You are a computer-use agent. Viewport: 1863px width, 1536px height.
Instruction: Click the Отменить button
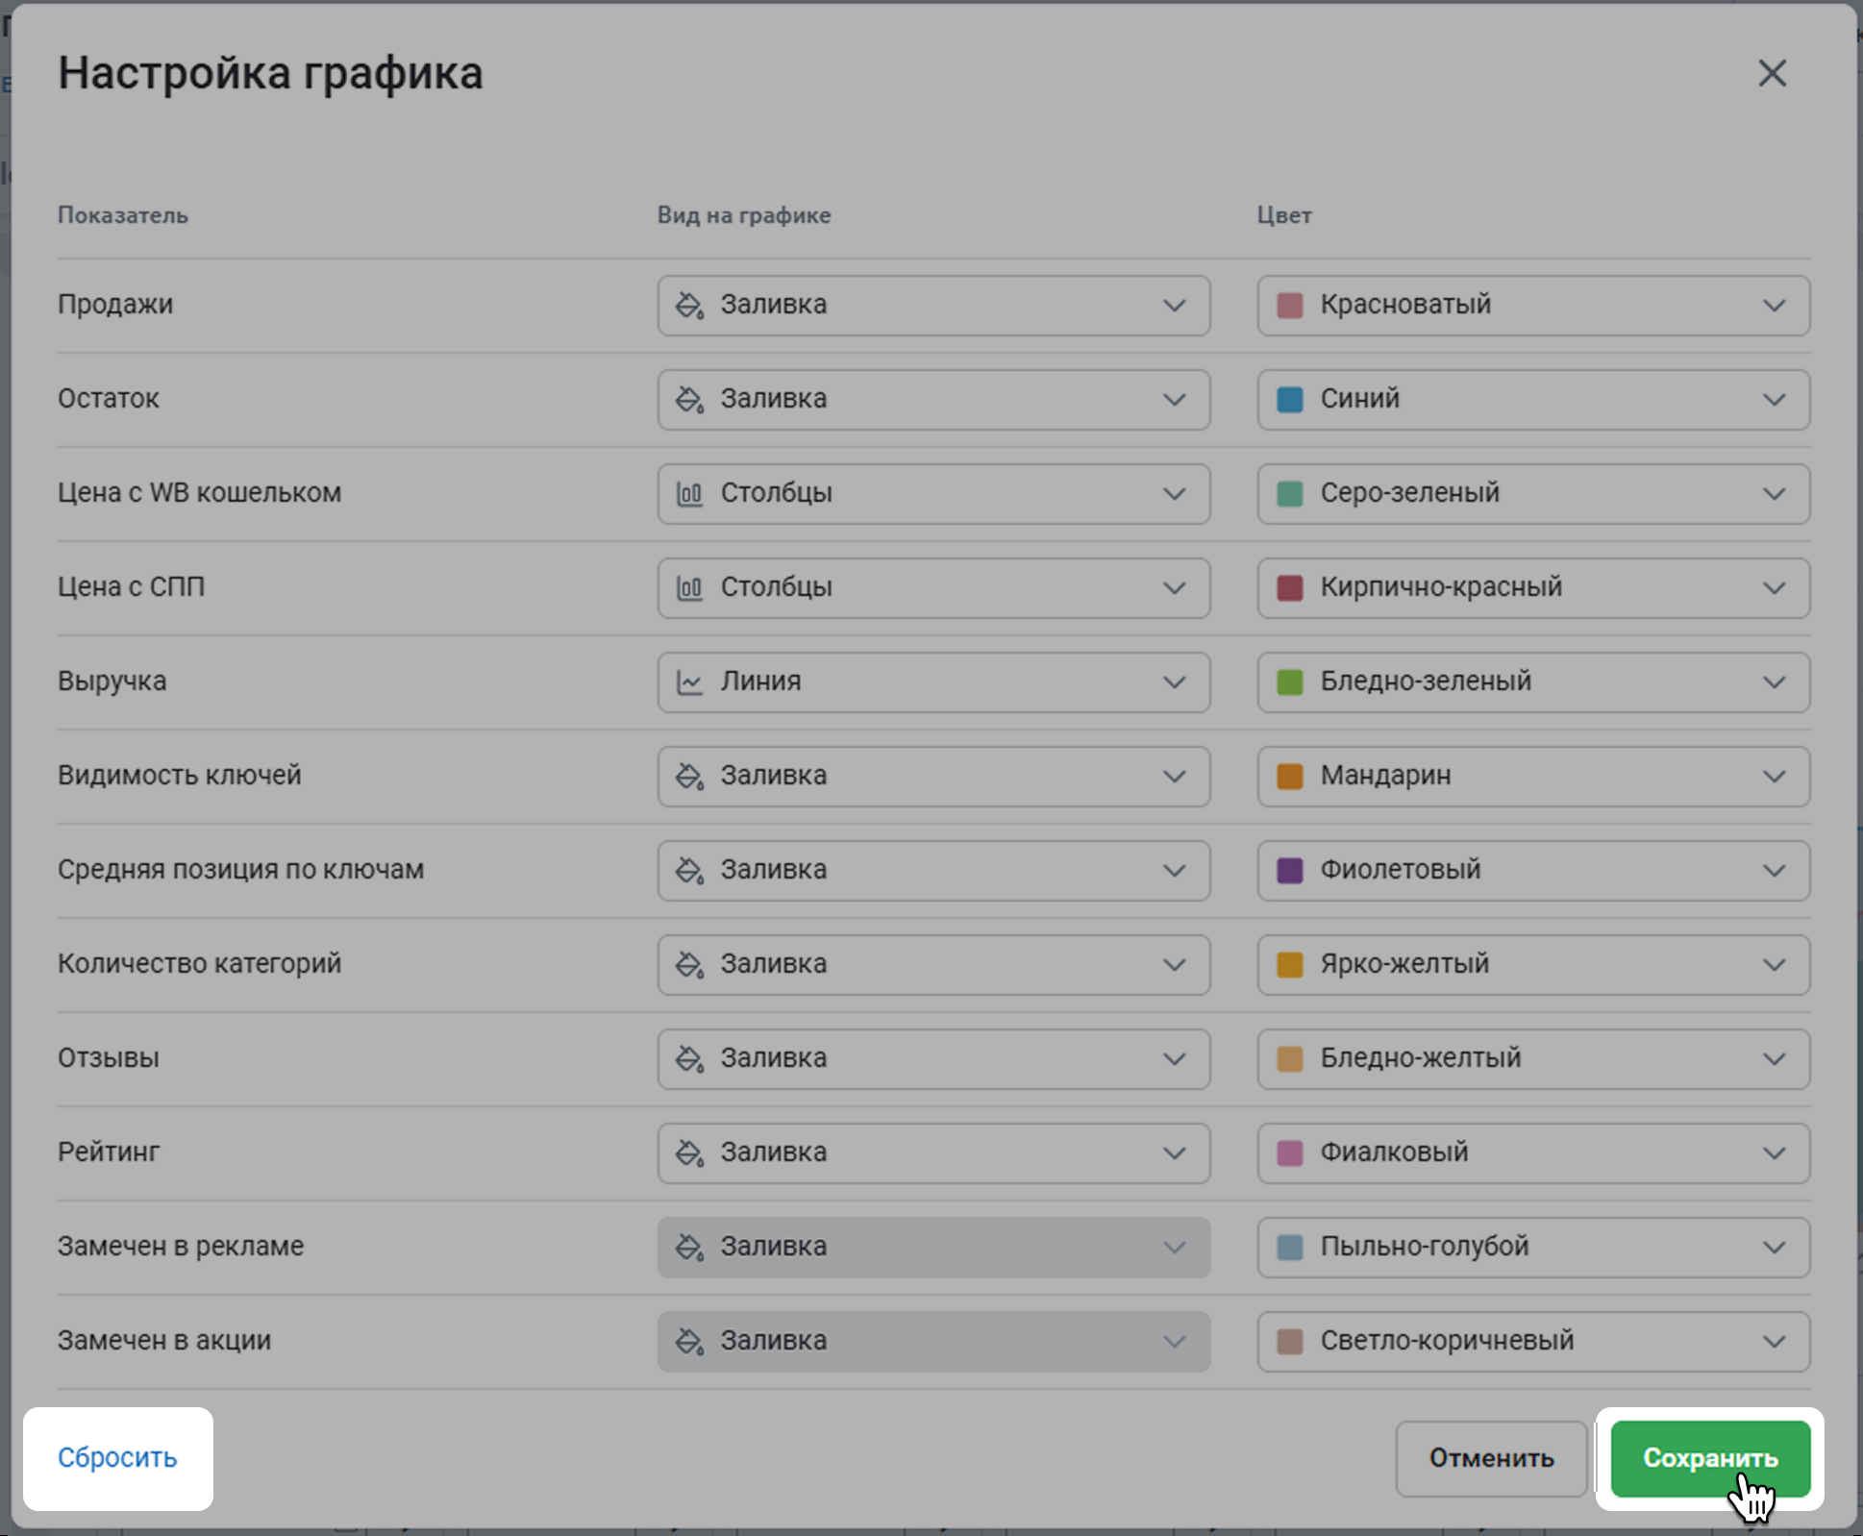tap(1490, 1458)
